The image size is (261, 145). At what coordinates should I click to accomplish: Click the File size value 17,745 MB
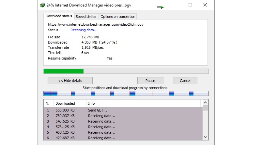pos(90,37)
